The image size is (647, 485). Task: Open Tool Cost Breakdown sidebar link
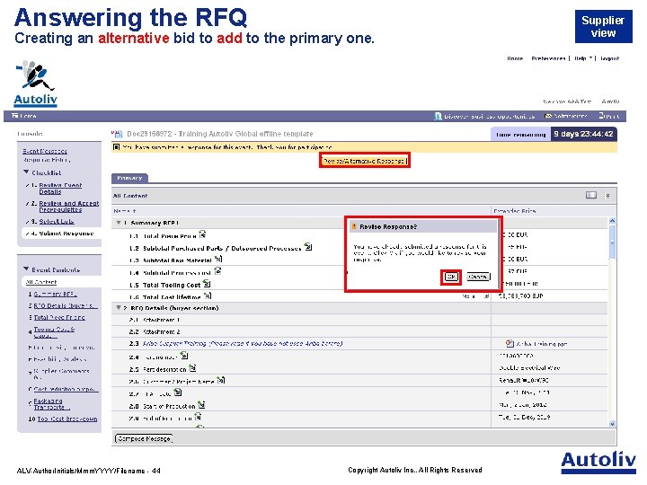(67, 419)
